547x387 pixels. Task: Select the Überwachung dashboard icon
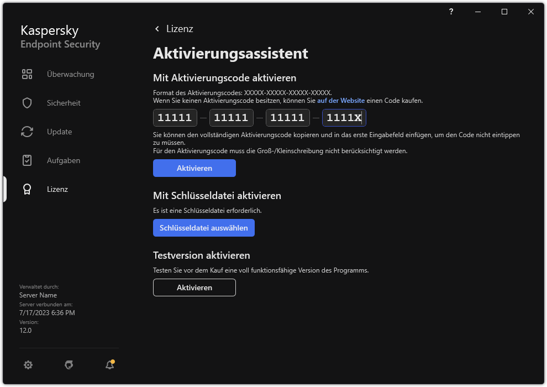pos(27,74)
